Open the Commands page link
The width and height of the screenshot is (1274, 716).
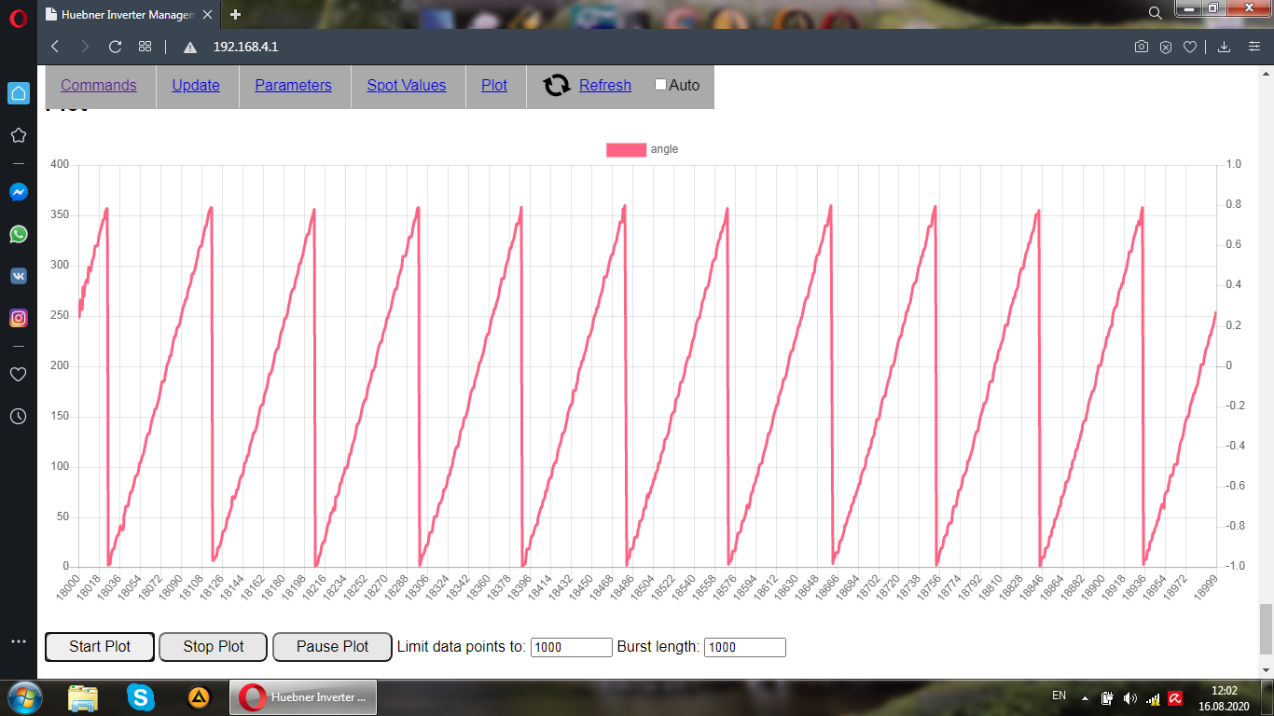(x=99, y=86)
